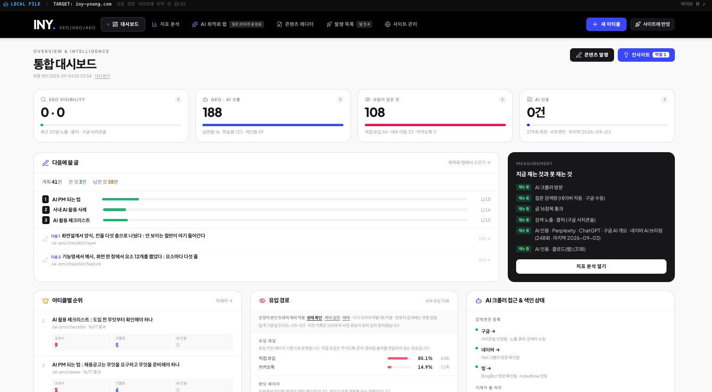Open the 라이브 뷰 link in the top bar

693,4
